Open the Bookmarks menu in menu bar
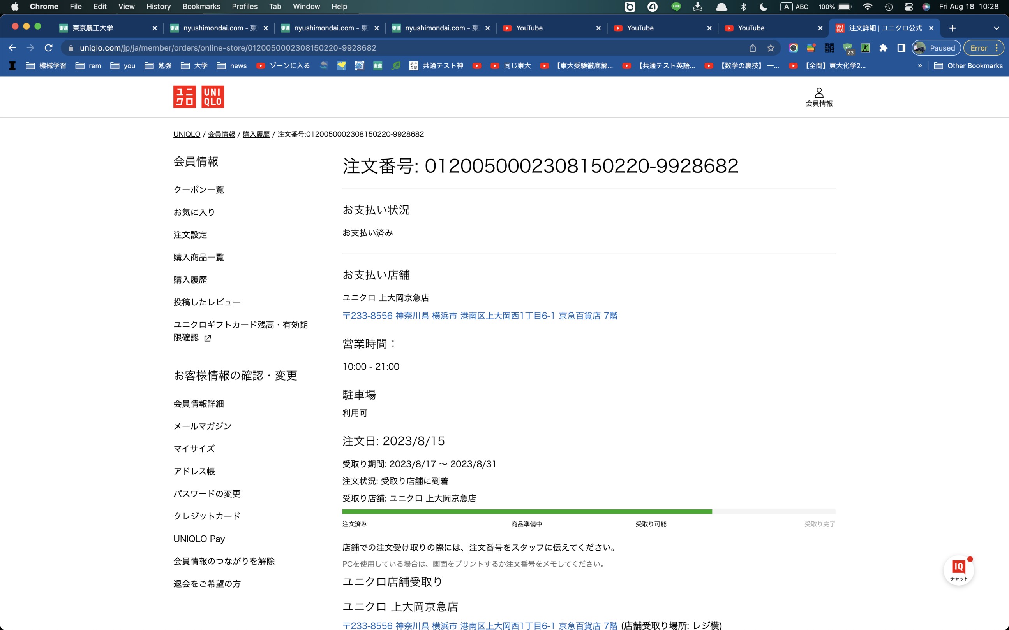 [x=201, y=7]
